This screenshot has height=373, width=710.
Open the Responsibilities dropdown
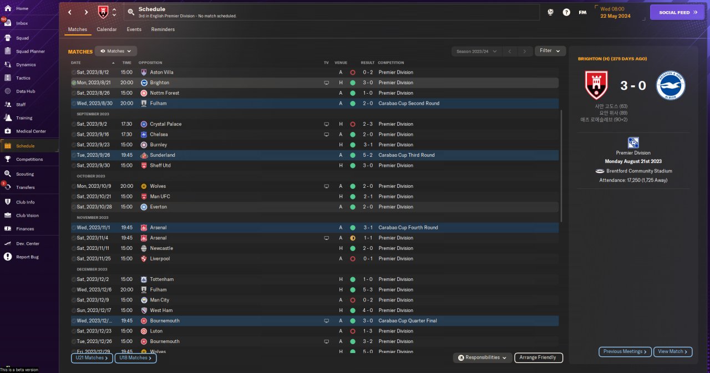[x=482, y=358]
